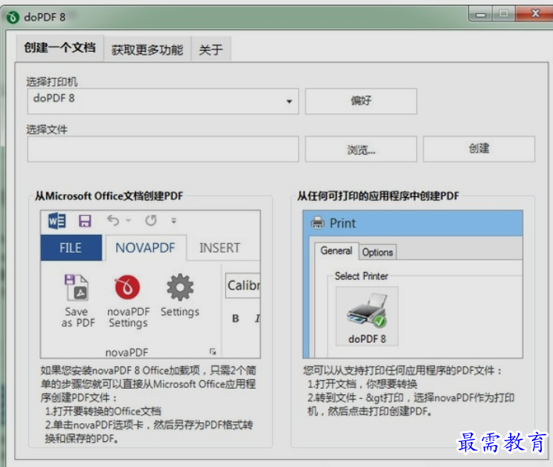The width and height of the screenshot is (553, 467).
Task: Minimize the doPDF 8 window
Action: [x=480, y=15]
